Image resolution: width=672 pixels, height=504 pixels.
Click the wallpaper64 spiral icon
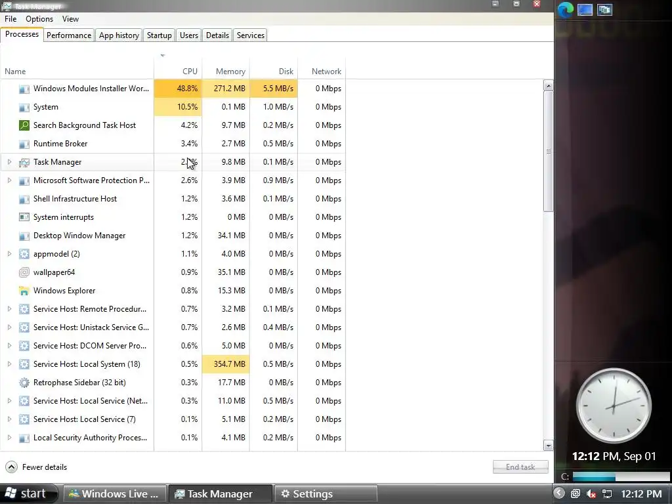point(24,272)
